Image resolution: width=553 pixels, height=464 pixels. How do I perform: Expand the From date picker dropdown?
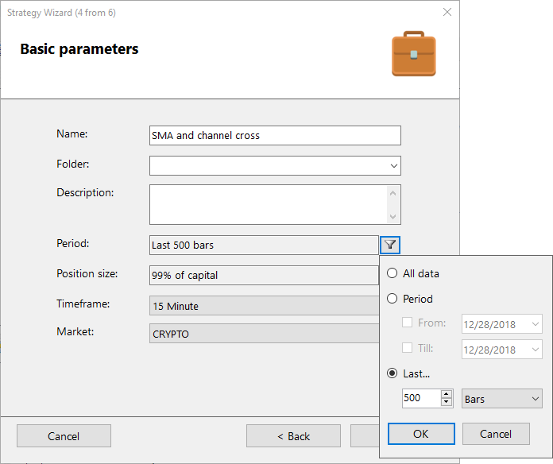tap(535, 323)
